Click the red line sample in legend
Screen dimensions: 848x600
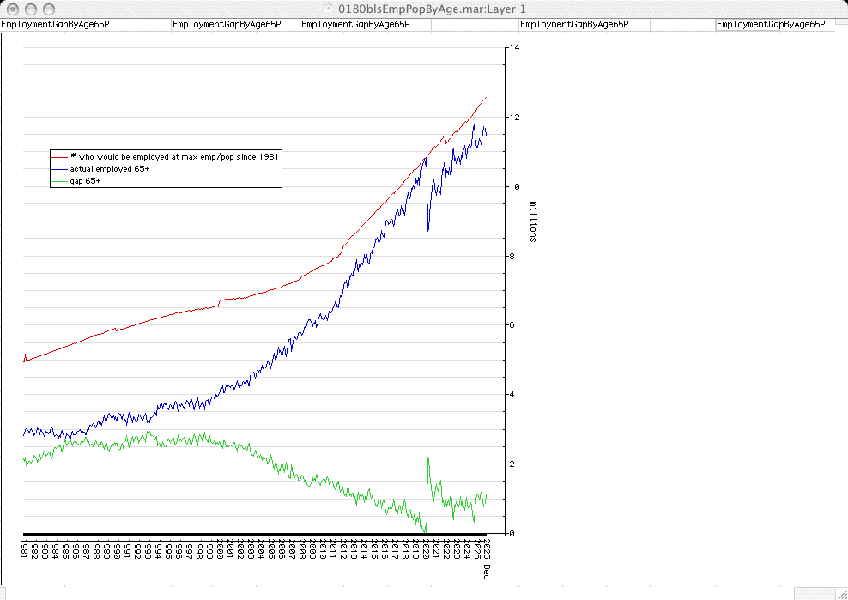coord(60,157)
